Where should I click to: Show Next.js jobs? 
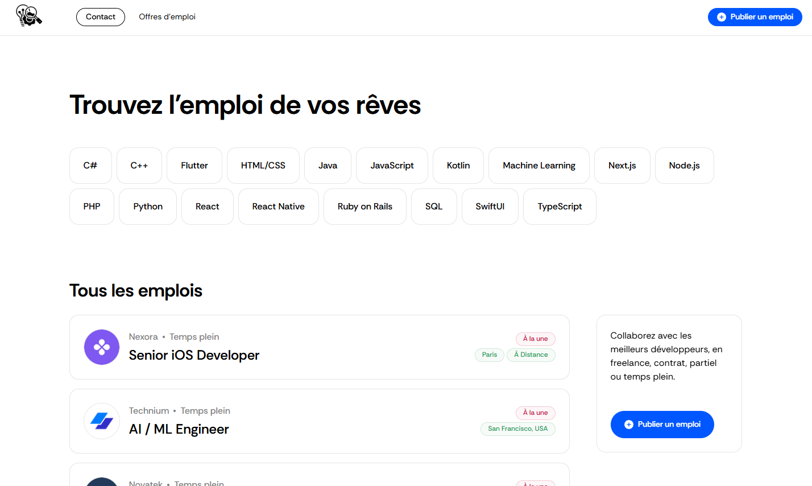(x=622, y=166)
